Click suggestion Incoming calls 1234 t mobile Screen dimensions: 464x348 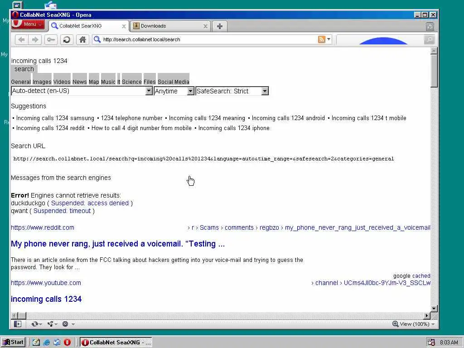coord(369,118)
